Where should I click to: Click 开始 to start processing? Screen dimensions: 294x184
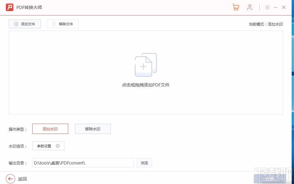[x=270, y=179]
